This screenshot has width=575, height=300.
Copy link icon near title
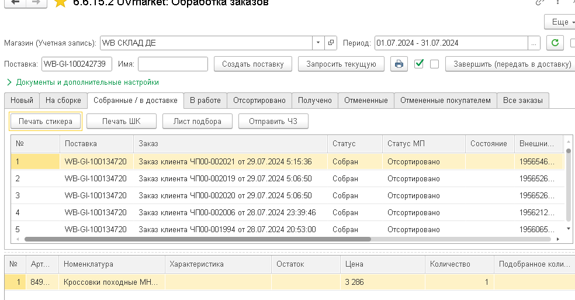(539, 2)
